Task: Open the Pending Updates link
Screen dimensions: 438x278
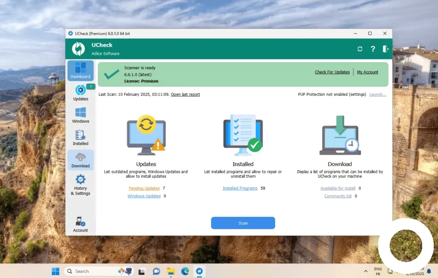Action: click(144, 188)
